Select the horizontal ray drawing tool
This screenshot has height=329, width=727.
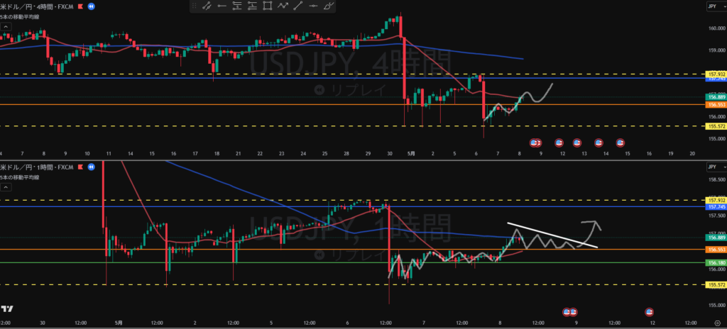click(x=222, y=6)
